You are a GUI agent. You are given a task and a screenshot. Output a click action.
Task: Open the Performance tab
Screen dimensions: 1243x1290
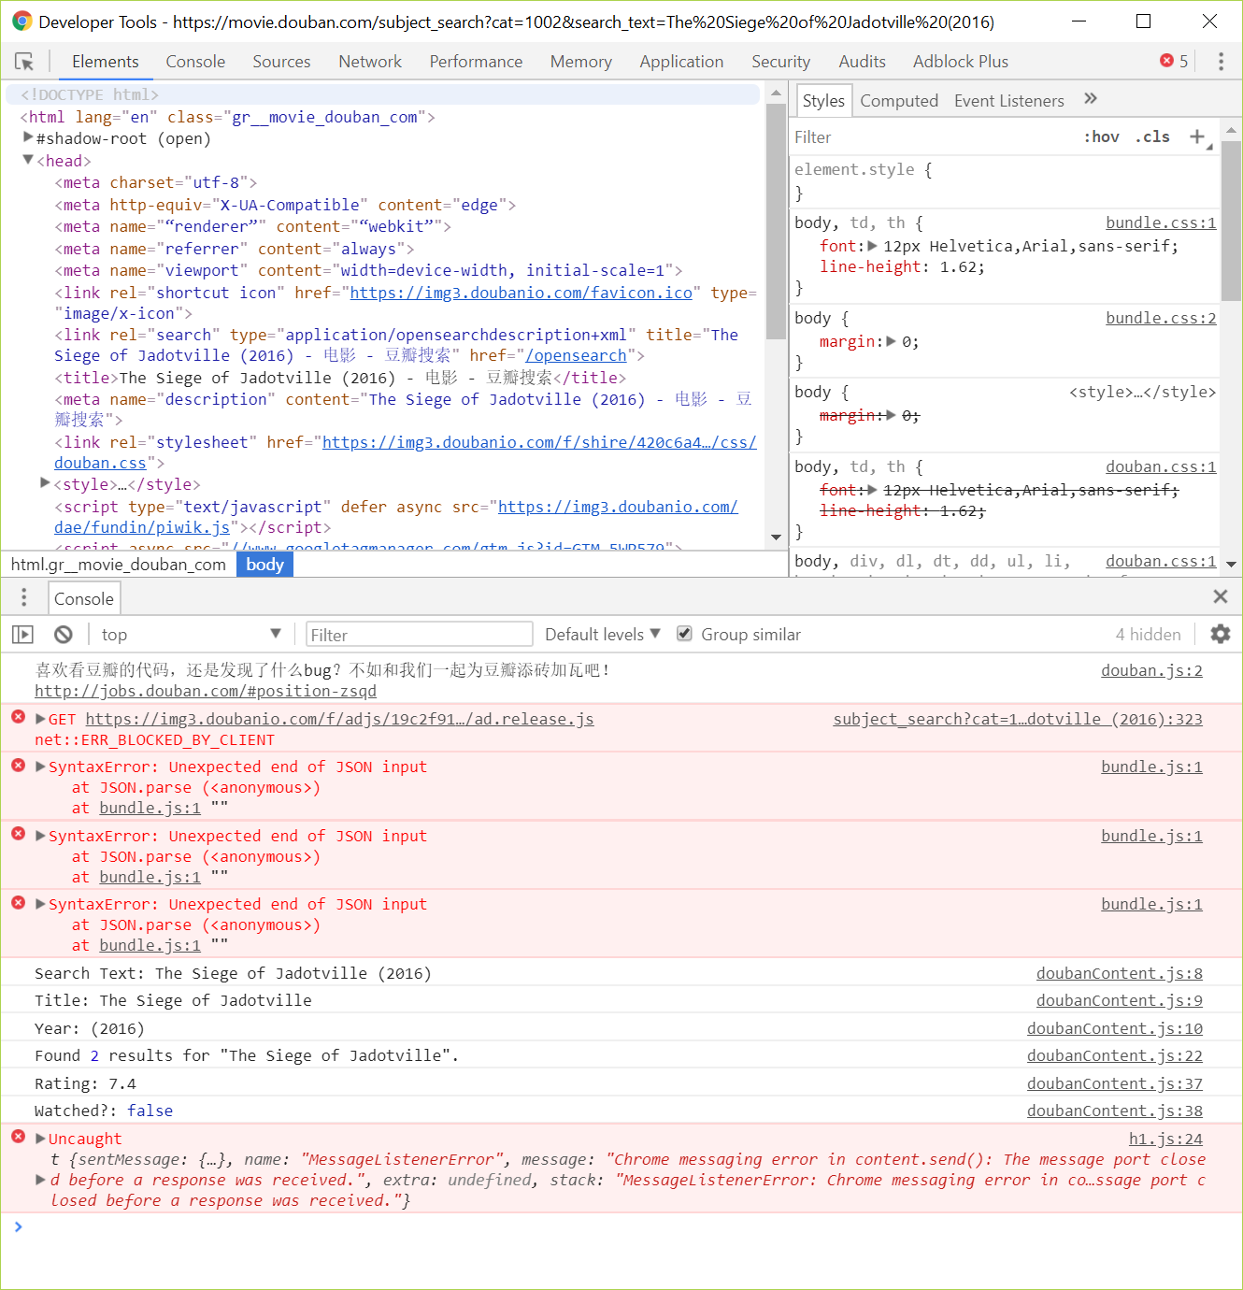(476, 62)
